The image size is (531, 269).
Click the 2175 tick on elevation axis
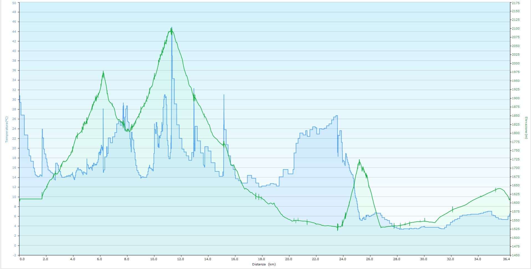point(515,3)
